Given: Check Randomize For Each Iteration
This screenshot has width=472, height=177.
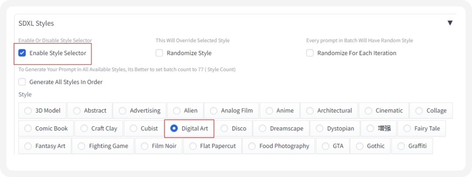Looking at the screenshot, I should click(310, 53).
